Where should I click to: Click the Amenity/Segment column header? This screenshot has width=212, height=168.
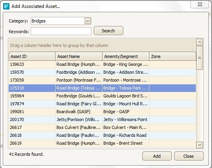pyautogui.click(x=126, y=56)
